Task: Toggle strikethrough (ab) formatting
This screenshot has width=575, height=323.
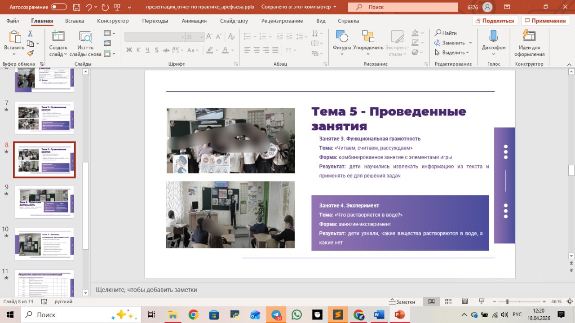Action: click(167, 50)
